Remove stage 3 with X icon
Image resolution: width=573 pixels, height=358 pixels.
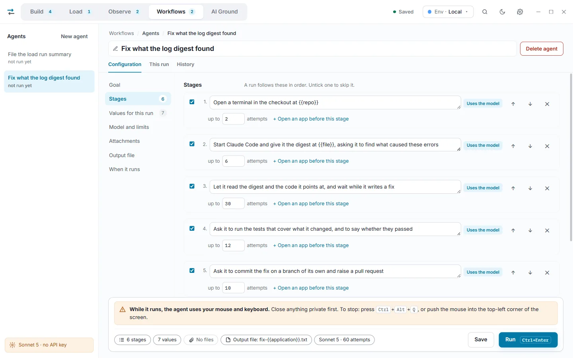(x=547, y=188)
